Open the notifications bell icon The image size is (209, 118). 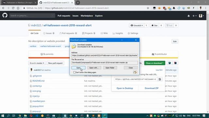[x=189, y=16]
